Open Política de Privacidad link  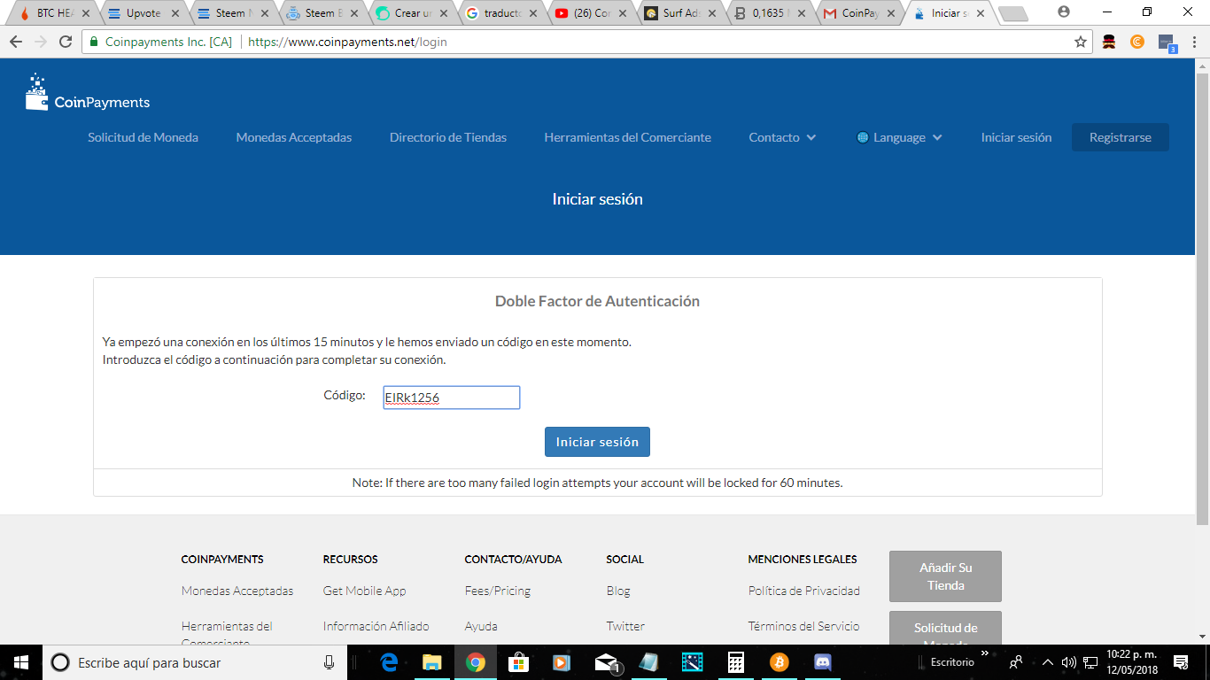804,591
